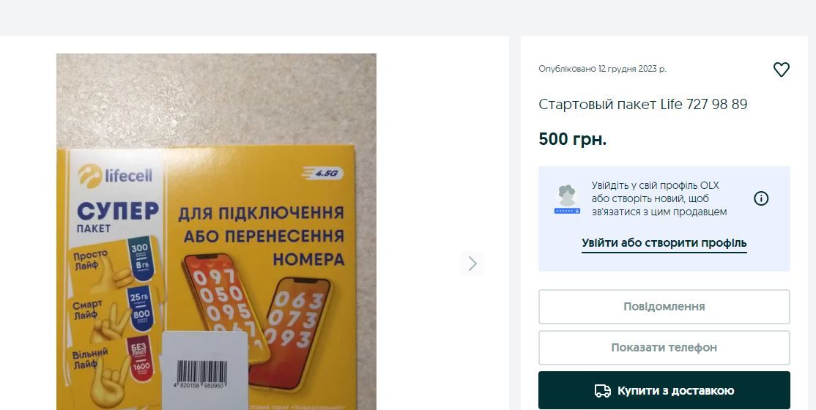Open 'Увійти або створити профіль' link

pyautogui.click(x=664, y=243)
